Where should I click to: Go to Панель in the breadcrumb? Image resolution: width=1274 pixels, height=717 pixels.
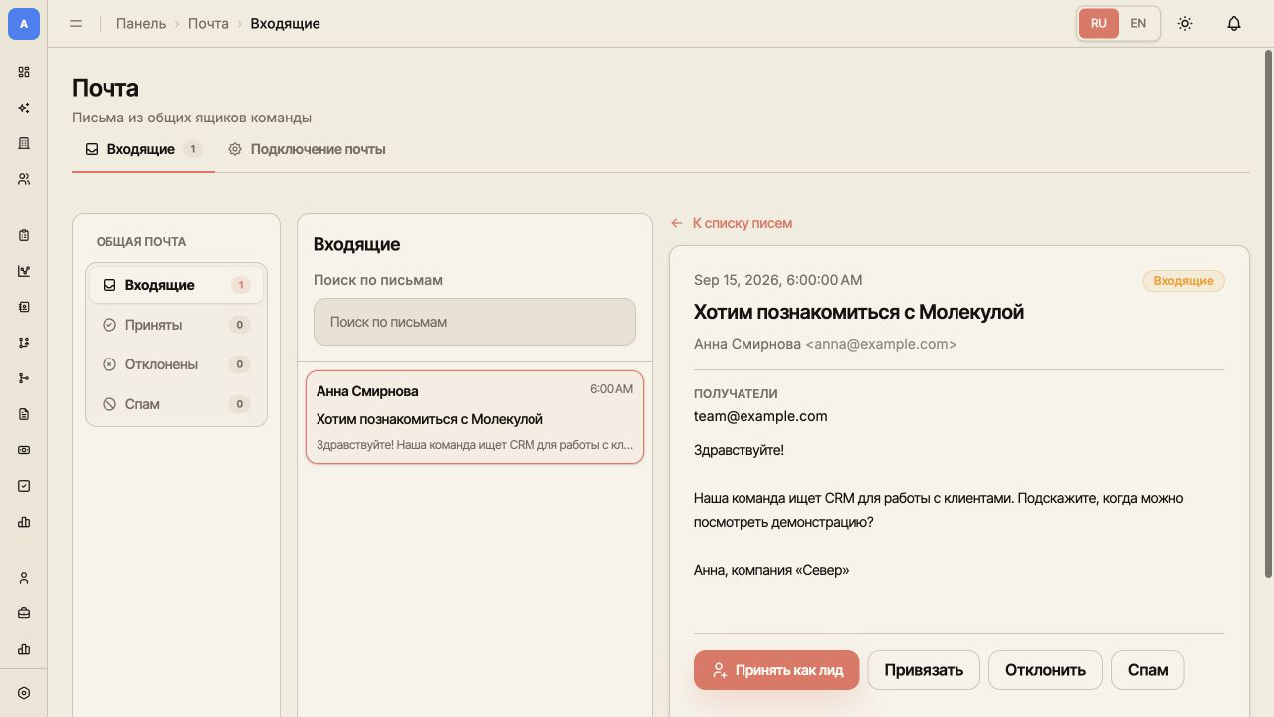point(141,23)
